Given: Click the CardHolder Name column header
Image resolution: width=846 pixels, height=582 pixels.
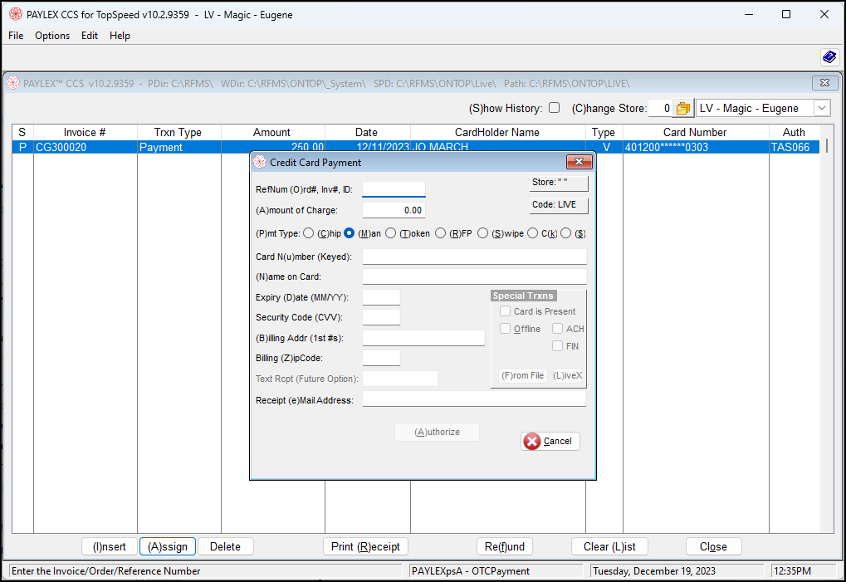Looking at the screenshot, I should 498,132.
